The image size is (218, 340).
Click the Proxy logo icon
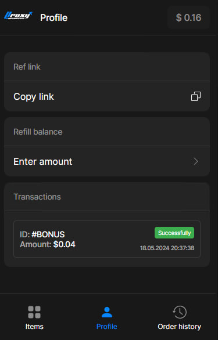(x=18, y=16)
